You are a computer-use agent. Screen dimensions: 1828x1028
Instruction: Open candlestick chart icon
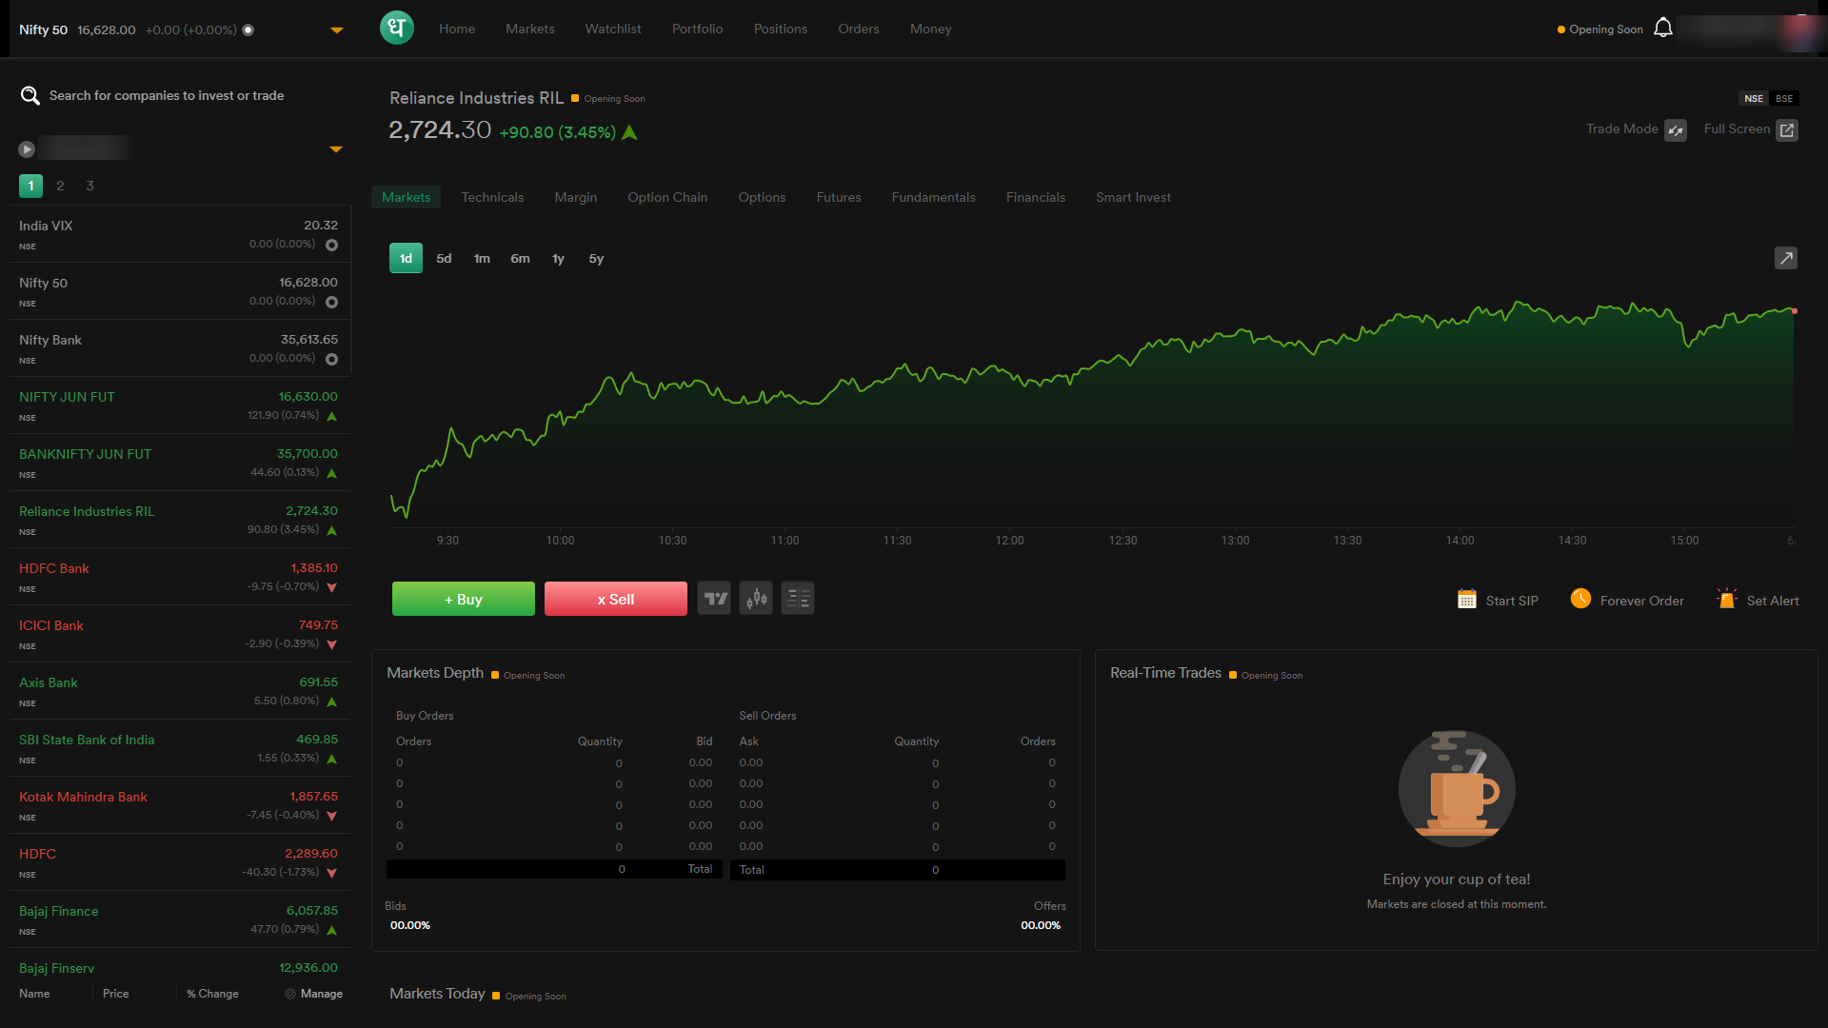pyautogui.click(x=756, y=599)
